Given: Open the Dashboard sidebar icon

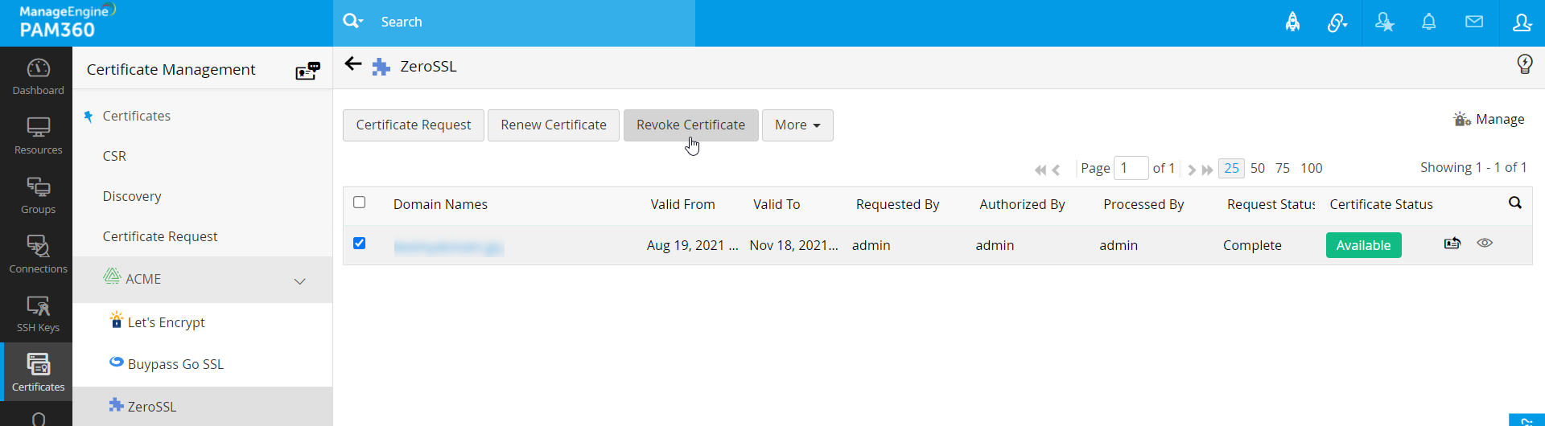Looking at the screenshot, I should click(38, 77).
